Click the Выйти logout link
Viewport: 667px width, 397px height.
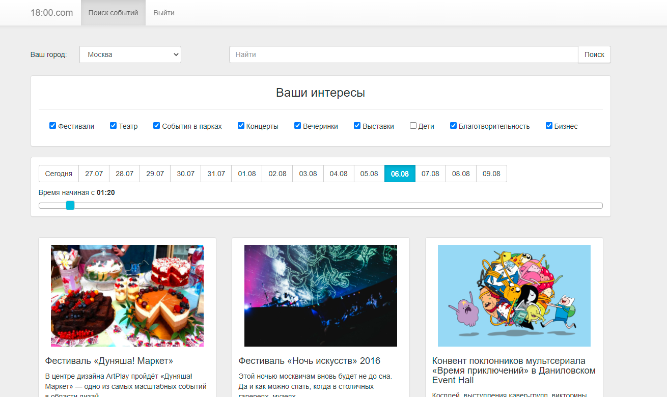pyautogui.click(x=164, y=13)
